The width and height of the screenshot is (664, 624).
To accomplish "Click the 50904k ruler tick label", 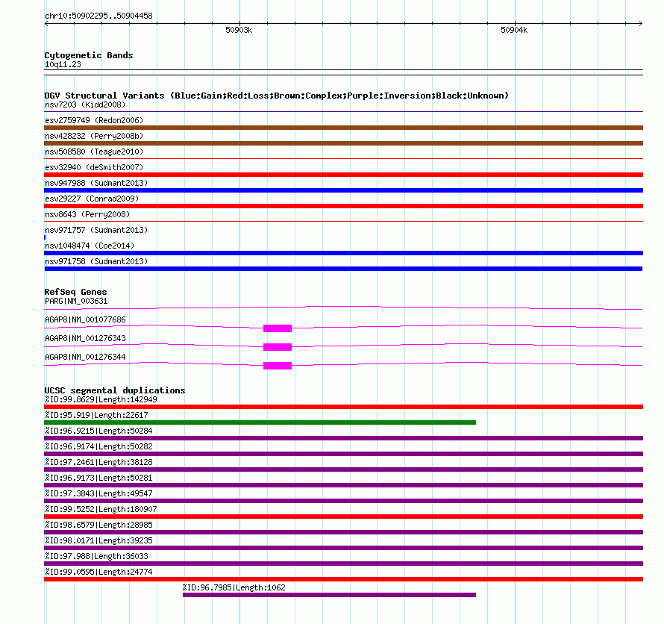I will pos(514,30).
